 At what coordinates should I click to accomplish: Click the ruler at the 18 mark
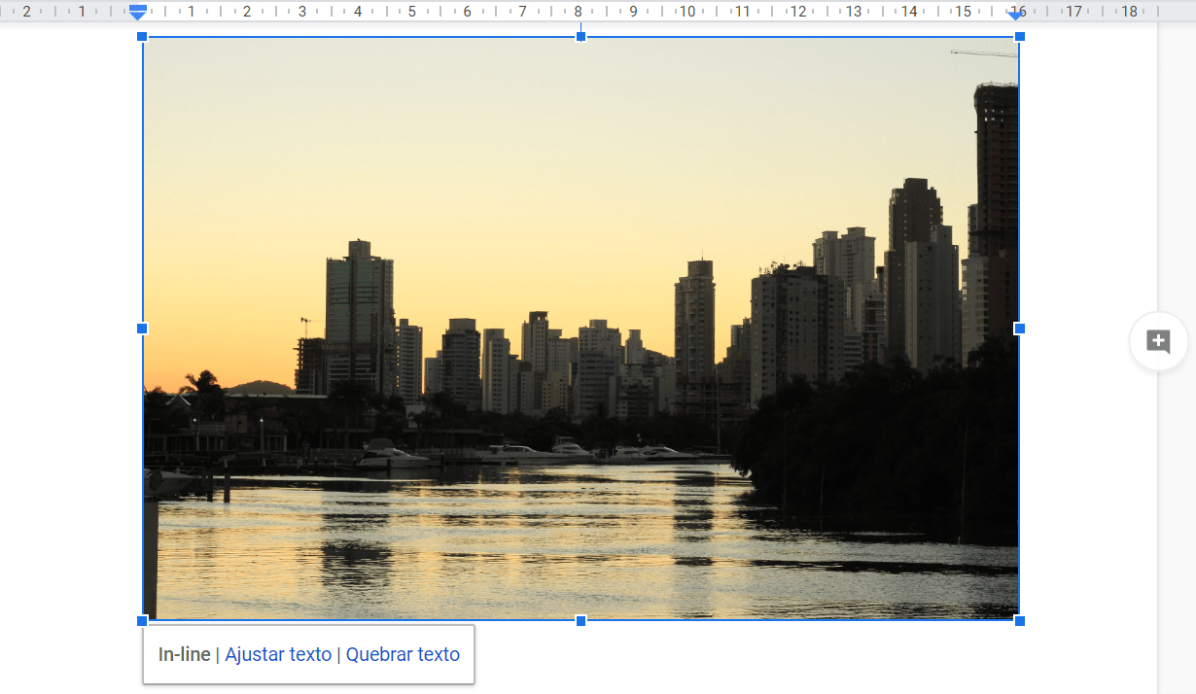point(1129,12)
